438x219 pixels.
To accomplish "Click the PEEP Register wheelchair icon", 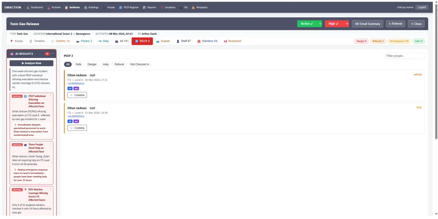I will click(x=120, y=8).
